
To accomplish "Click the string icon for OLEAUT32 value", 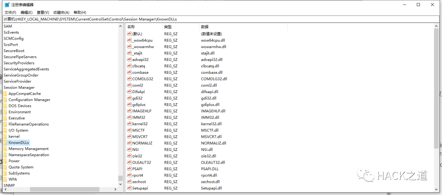I will tap(129, 162).
